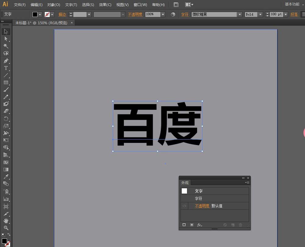Select the Eyedropper tool
Screen dimensions: 305x247
[x=6, y=176]
